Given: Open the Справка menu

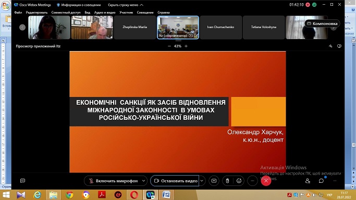Looking at the screenshot, I should click(x=164, y=12).
